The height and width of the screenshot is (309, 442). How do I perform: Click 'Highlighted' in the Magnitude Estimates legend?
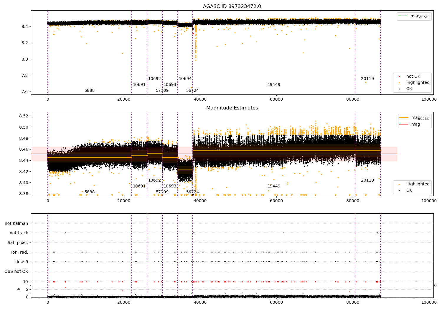coord(418,184)
